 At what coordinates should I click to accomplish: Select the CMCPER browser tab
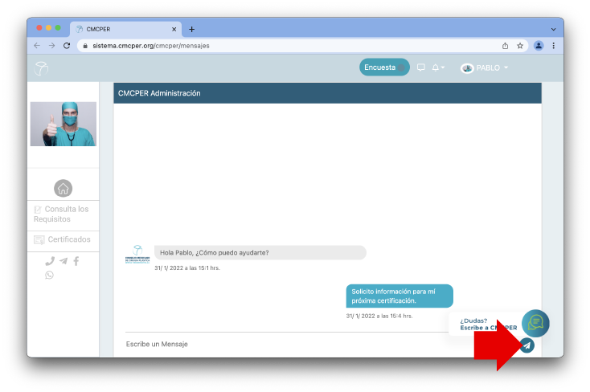125,29
